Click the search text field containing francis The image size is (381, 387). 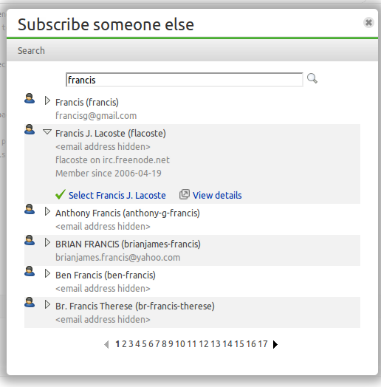pyautogui.click(x=185, y=80)
